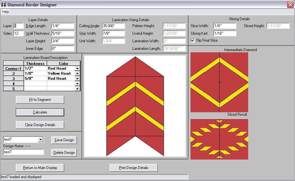This screenshot has height=181, width=295.
Task: Click the empty thickness cell in row 5
Action: coord(35,89)
